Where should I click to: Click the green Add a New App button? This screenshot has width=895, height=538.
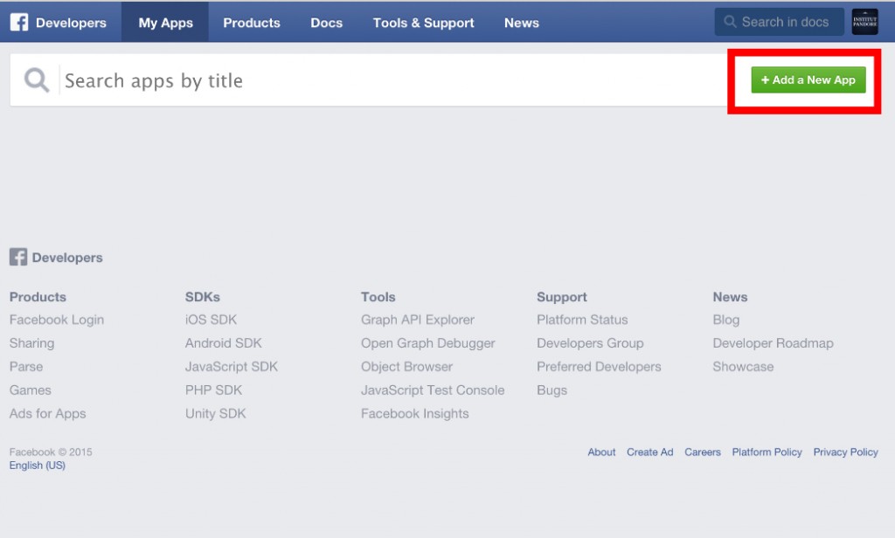(808, 79)
